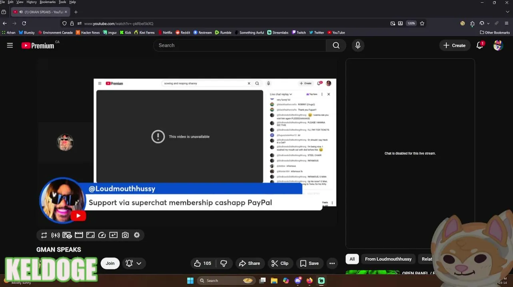Click the site padlock icon
This screenshot has width=513, height=287.
pyautogui.click(x=72, y=24)
